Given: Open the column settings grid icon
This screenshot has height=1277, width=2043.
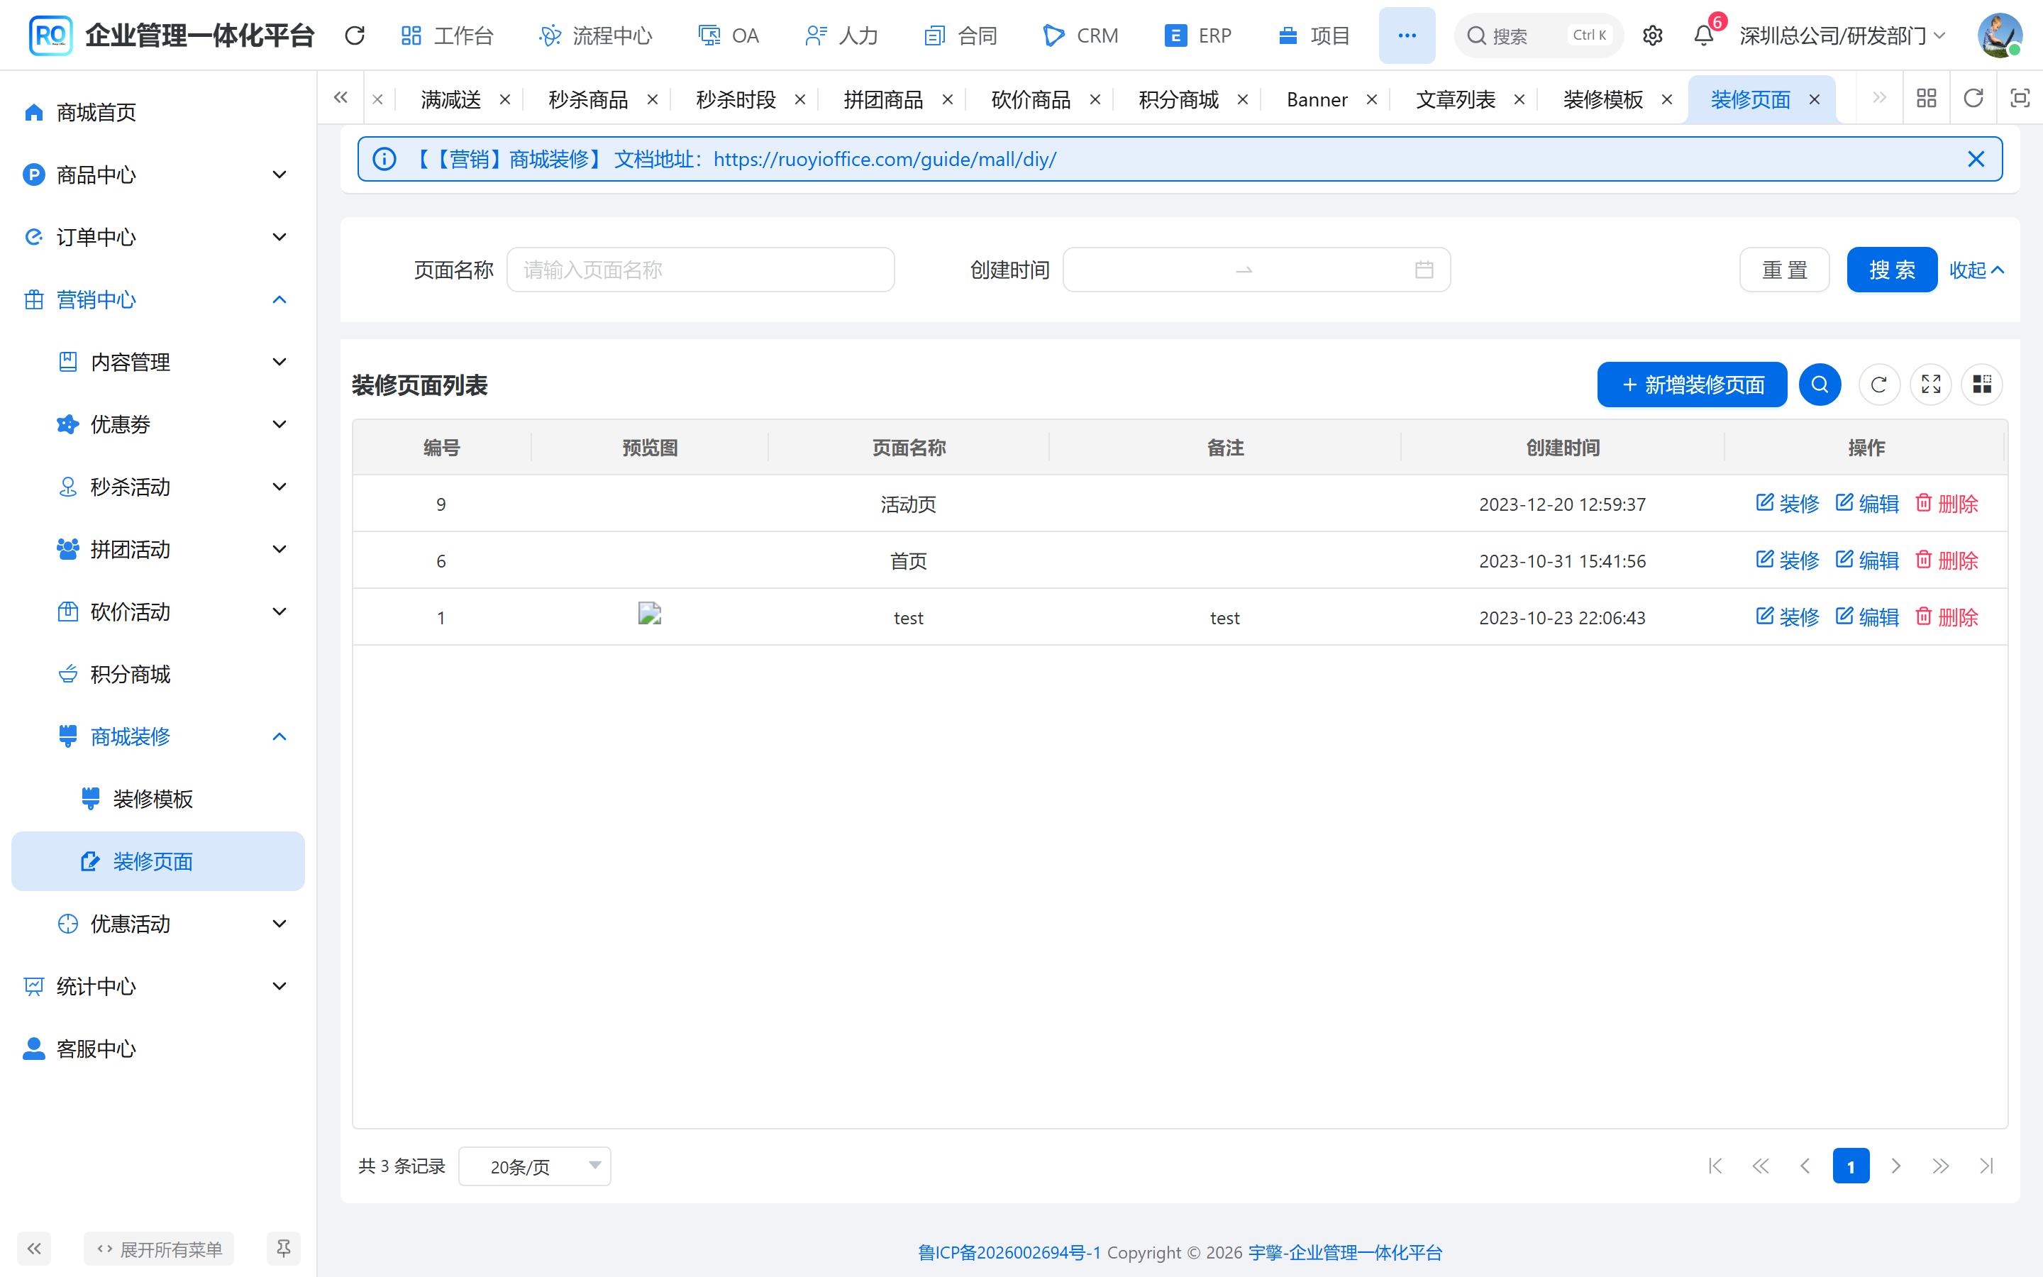Looking at the screenshot, I should pos(1982,385).
